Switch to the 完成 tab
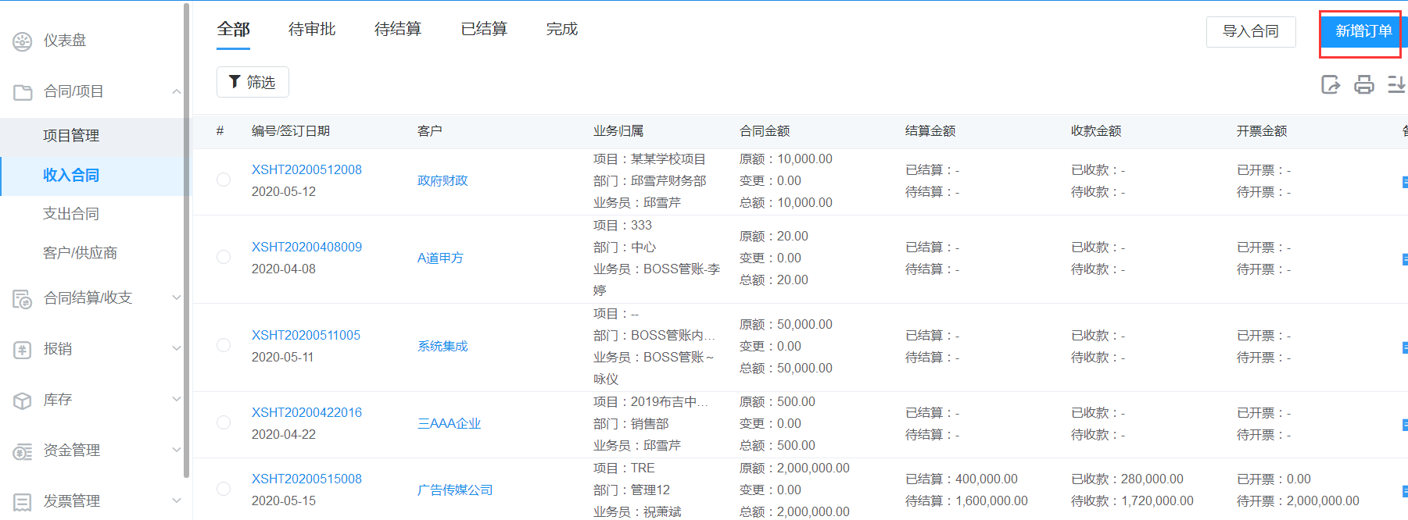 tap(561, 30)
